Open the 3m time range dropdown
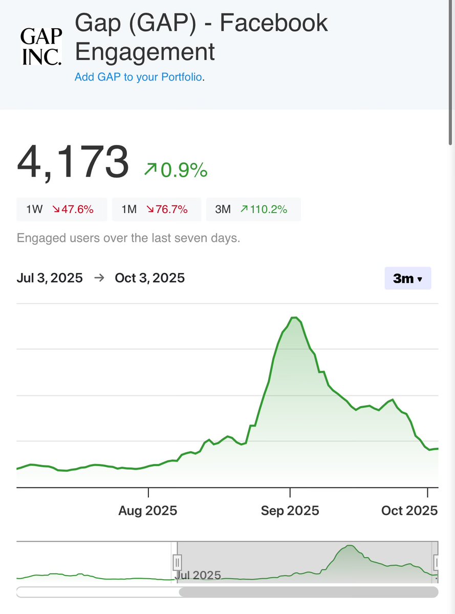This screenshot has height=614, width=455. (408, 279)
